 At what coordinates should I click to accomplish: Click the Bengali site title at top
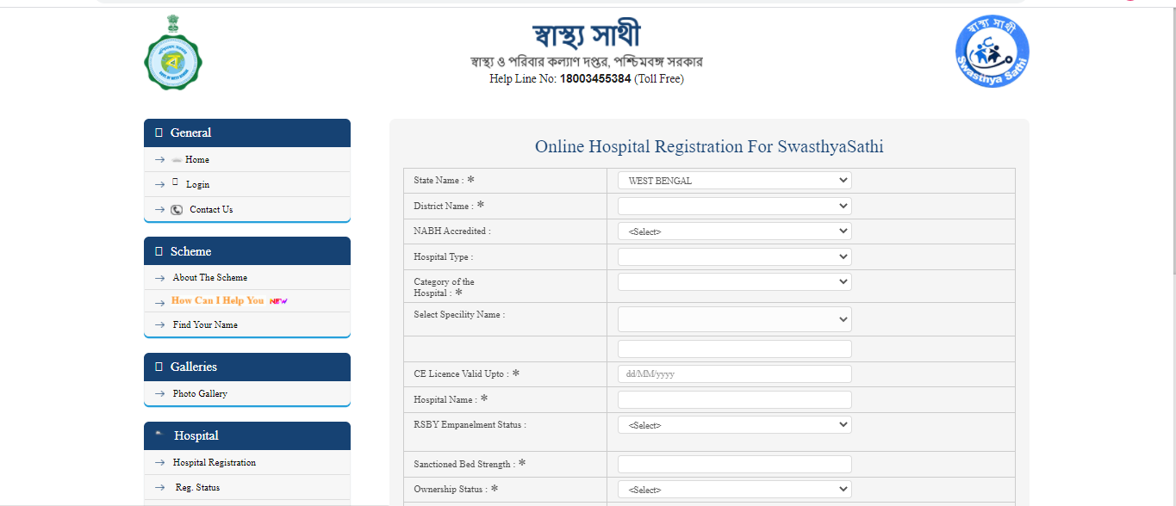(x=587, y=34)
